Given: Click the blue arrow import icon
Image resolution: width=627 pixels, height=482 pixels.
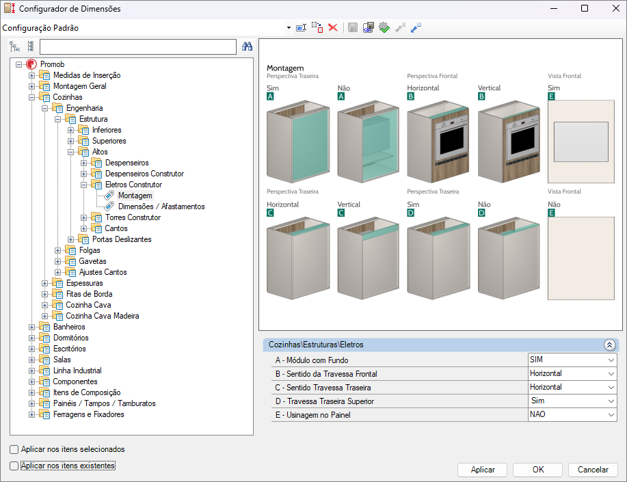Looking at the screenshot, I should pyautogui.click(x=416, y=27).
